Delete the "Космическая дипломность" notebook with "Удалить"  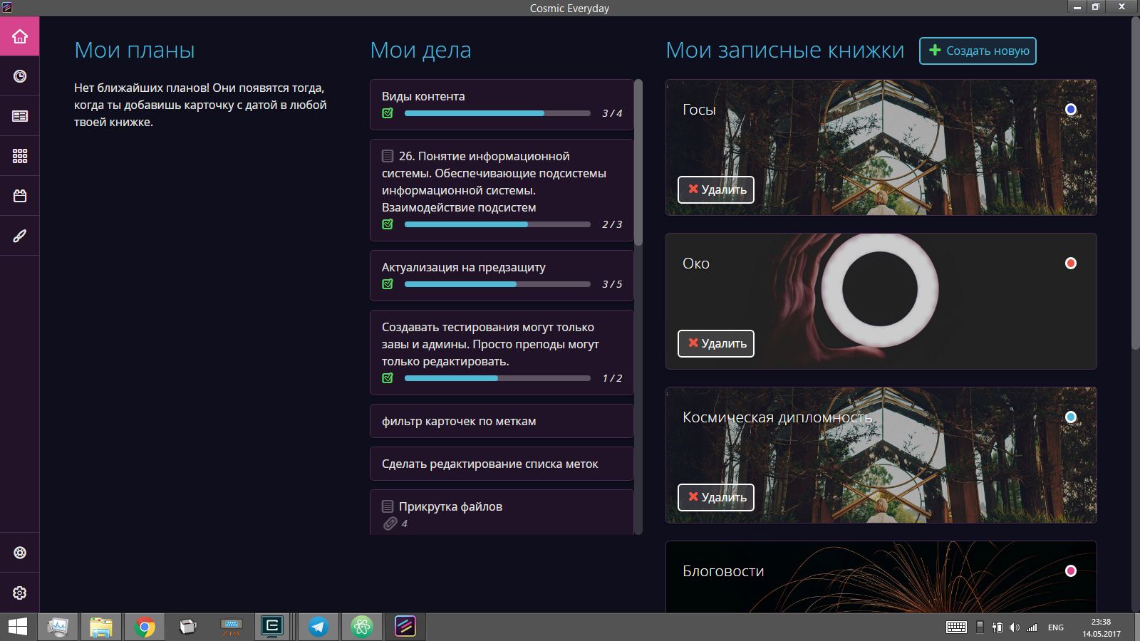(x=716, y=497)
